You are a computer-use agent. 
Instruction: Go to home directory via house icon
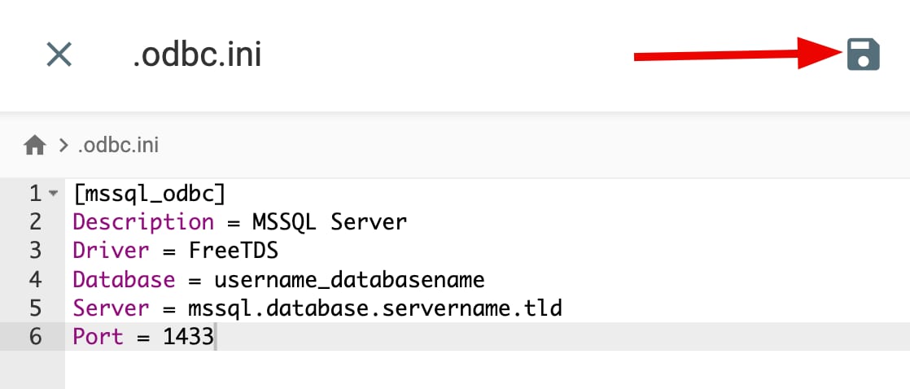pyautogui.click(x=34, y=146)
